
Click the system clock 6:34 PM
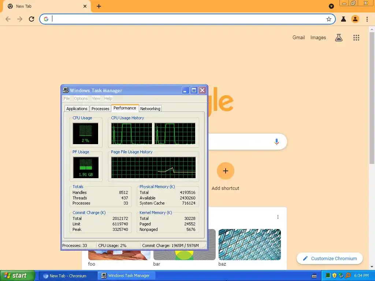coord(361,276)
